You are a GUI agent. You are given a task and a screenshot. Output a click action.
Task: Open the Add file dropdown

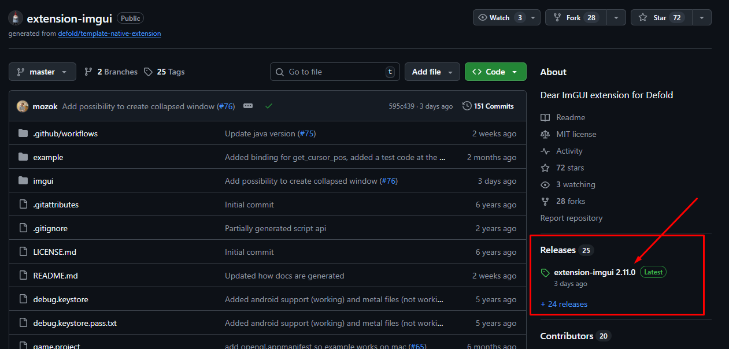click(x=432, y=72)
